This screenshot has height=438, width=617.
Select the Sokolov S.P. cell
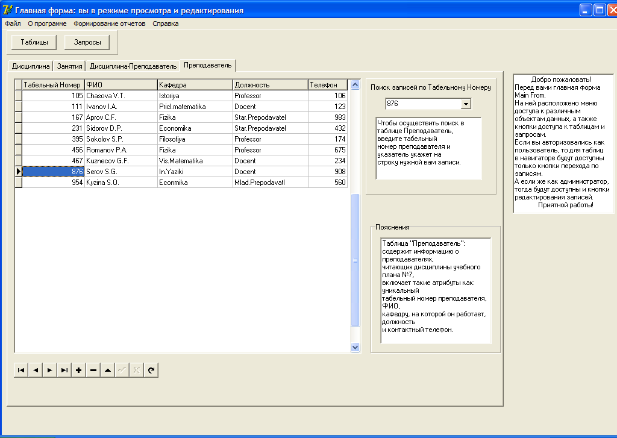coord(121,139)
